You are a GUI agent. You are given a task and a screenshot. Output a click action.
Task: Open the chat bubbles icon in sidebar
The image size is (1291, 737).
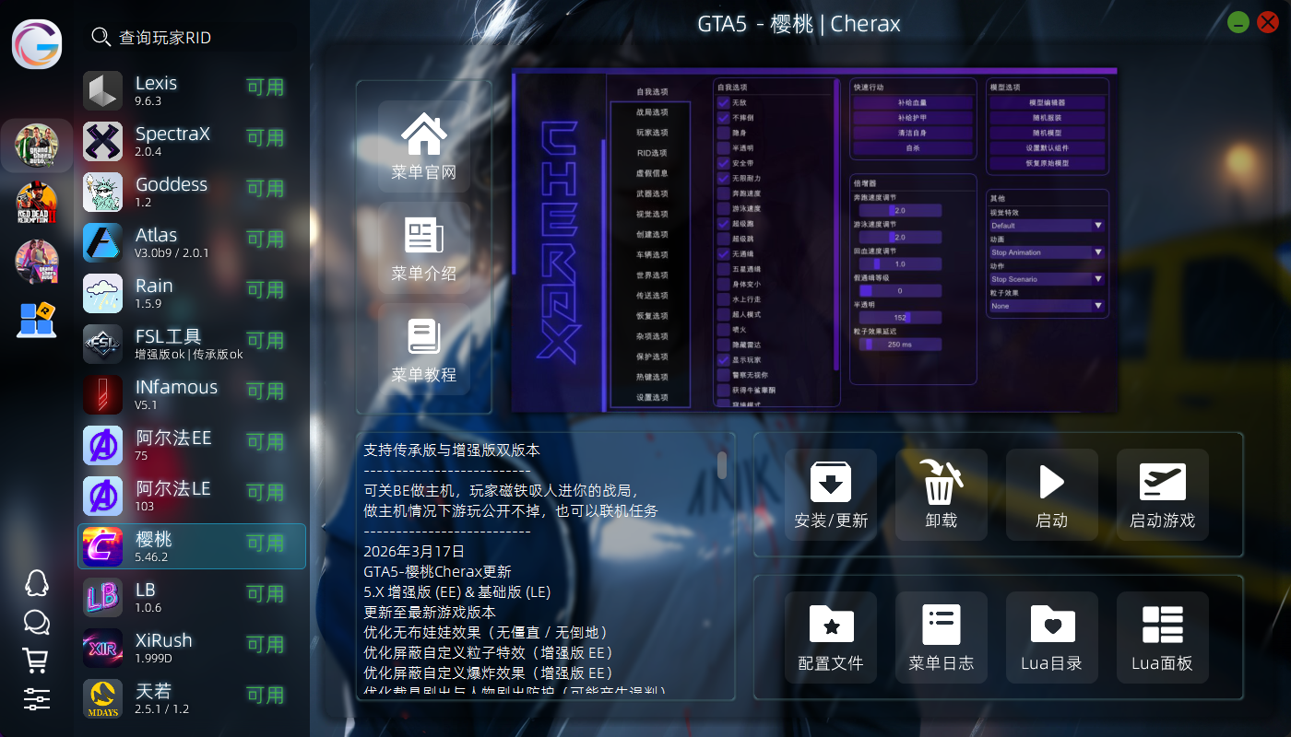(x=36, y=622)
